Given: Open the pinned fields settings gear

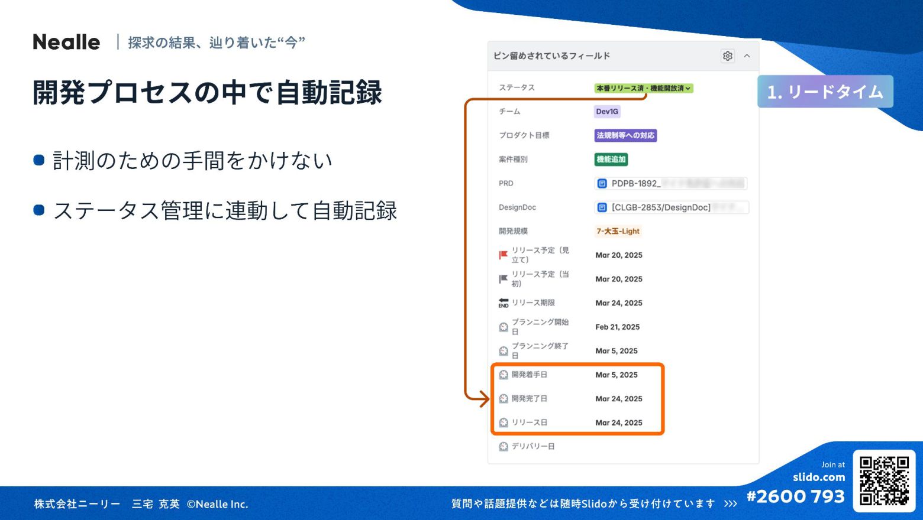Looking at the screenshot, I should point(727,56).
